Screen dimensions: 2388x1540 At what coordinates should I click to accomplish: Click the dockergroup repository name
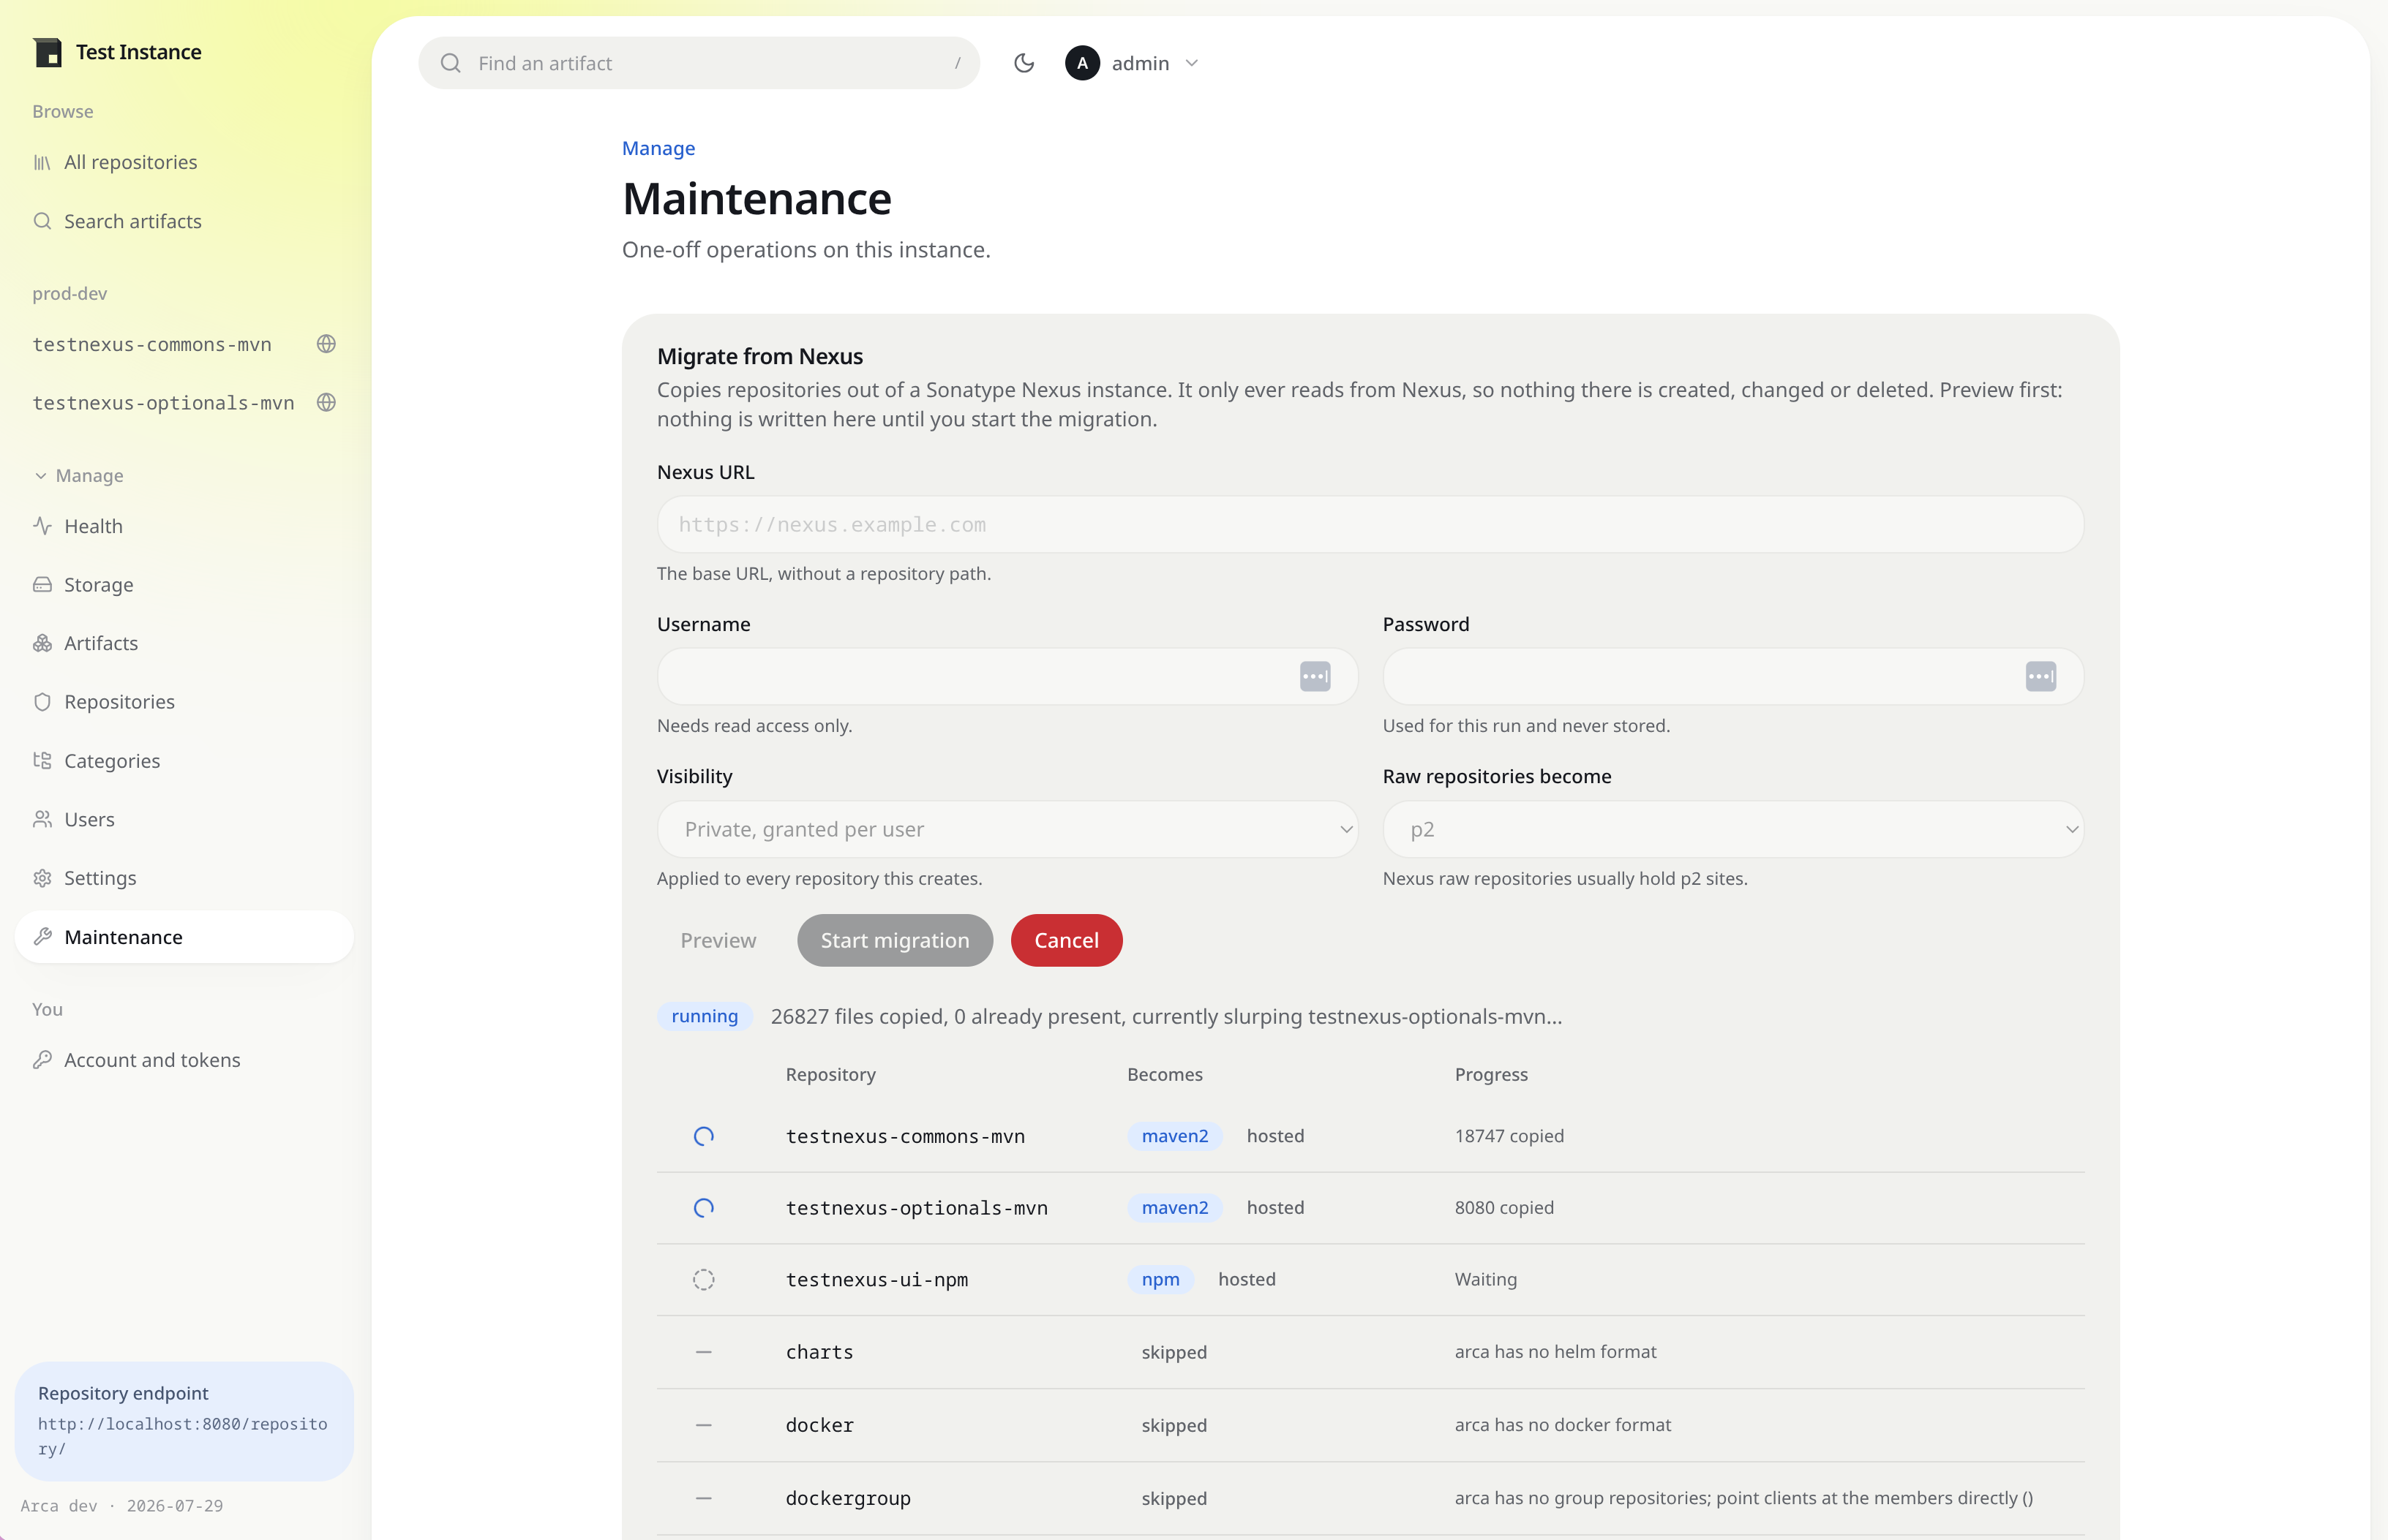click(x=847, y=1498)
